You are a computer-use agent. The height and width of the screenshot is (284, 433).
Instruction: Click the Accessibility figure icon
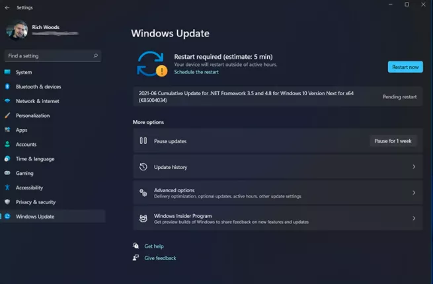pyautogui.click(x=7, y=188)
